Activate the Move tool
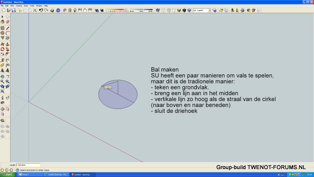 click(x=2, y=44)
